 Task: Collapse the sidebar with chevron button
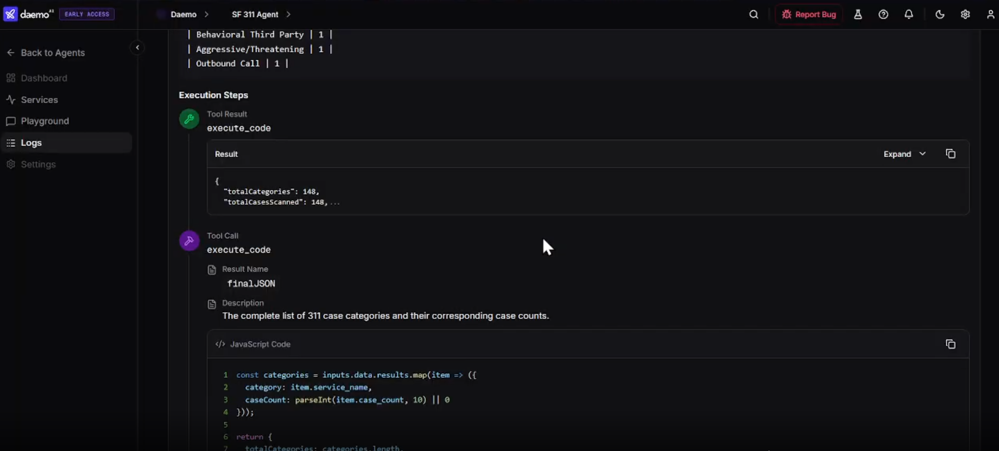(x=137, y=48)
